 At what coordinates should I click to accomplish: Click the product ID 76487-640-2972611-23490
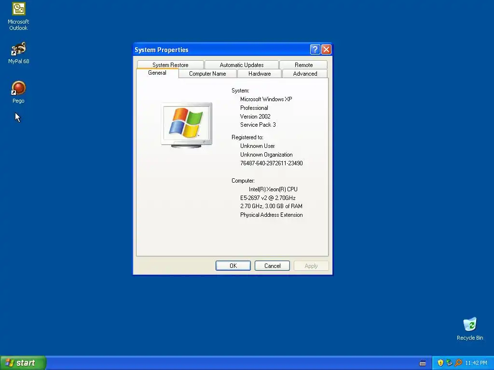tap(271, 163)
